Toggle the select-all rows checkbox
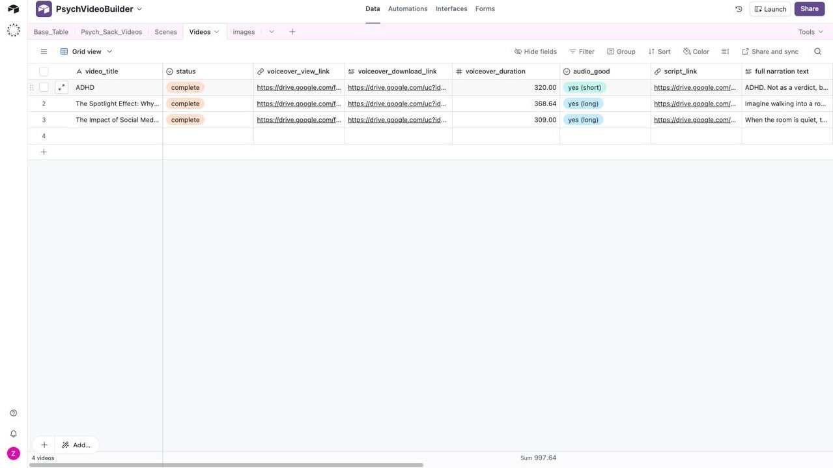The image size is (833, 468). [44, 72]
